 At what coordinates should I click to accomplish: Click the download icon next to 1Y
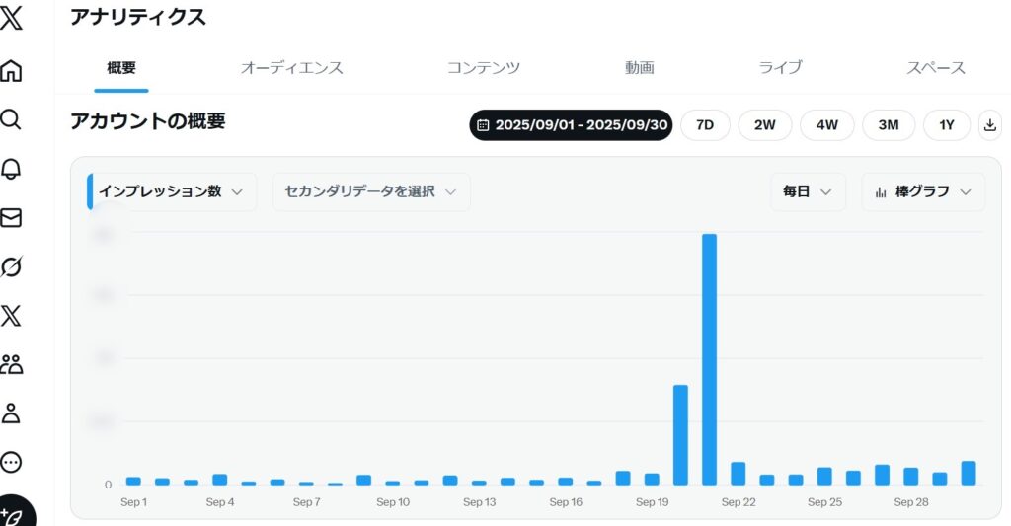990,125
